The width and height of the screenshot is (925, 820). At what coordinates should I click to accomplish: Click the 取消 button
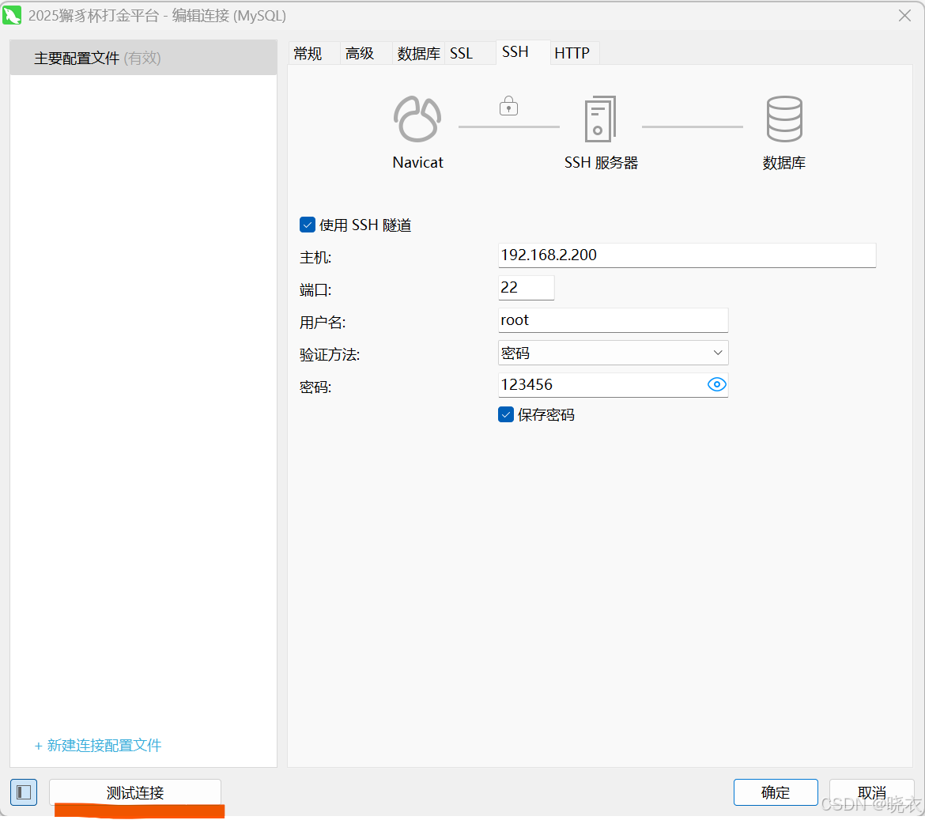point(872,792)
